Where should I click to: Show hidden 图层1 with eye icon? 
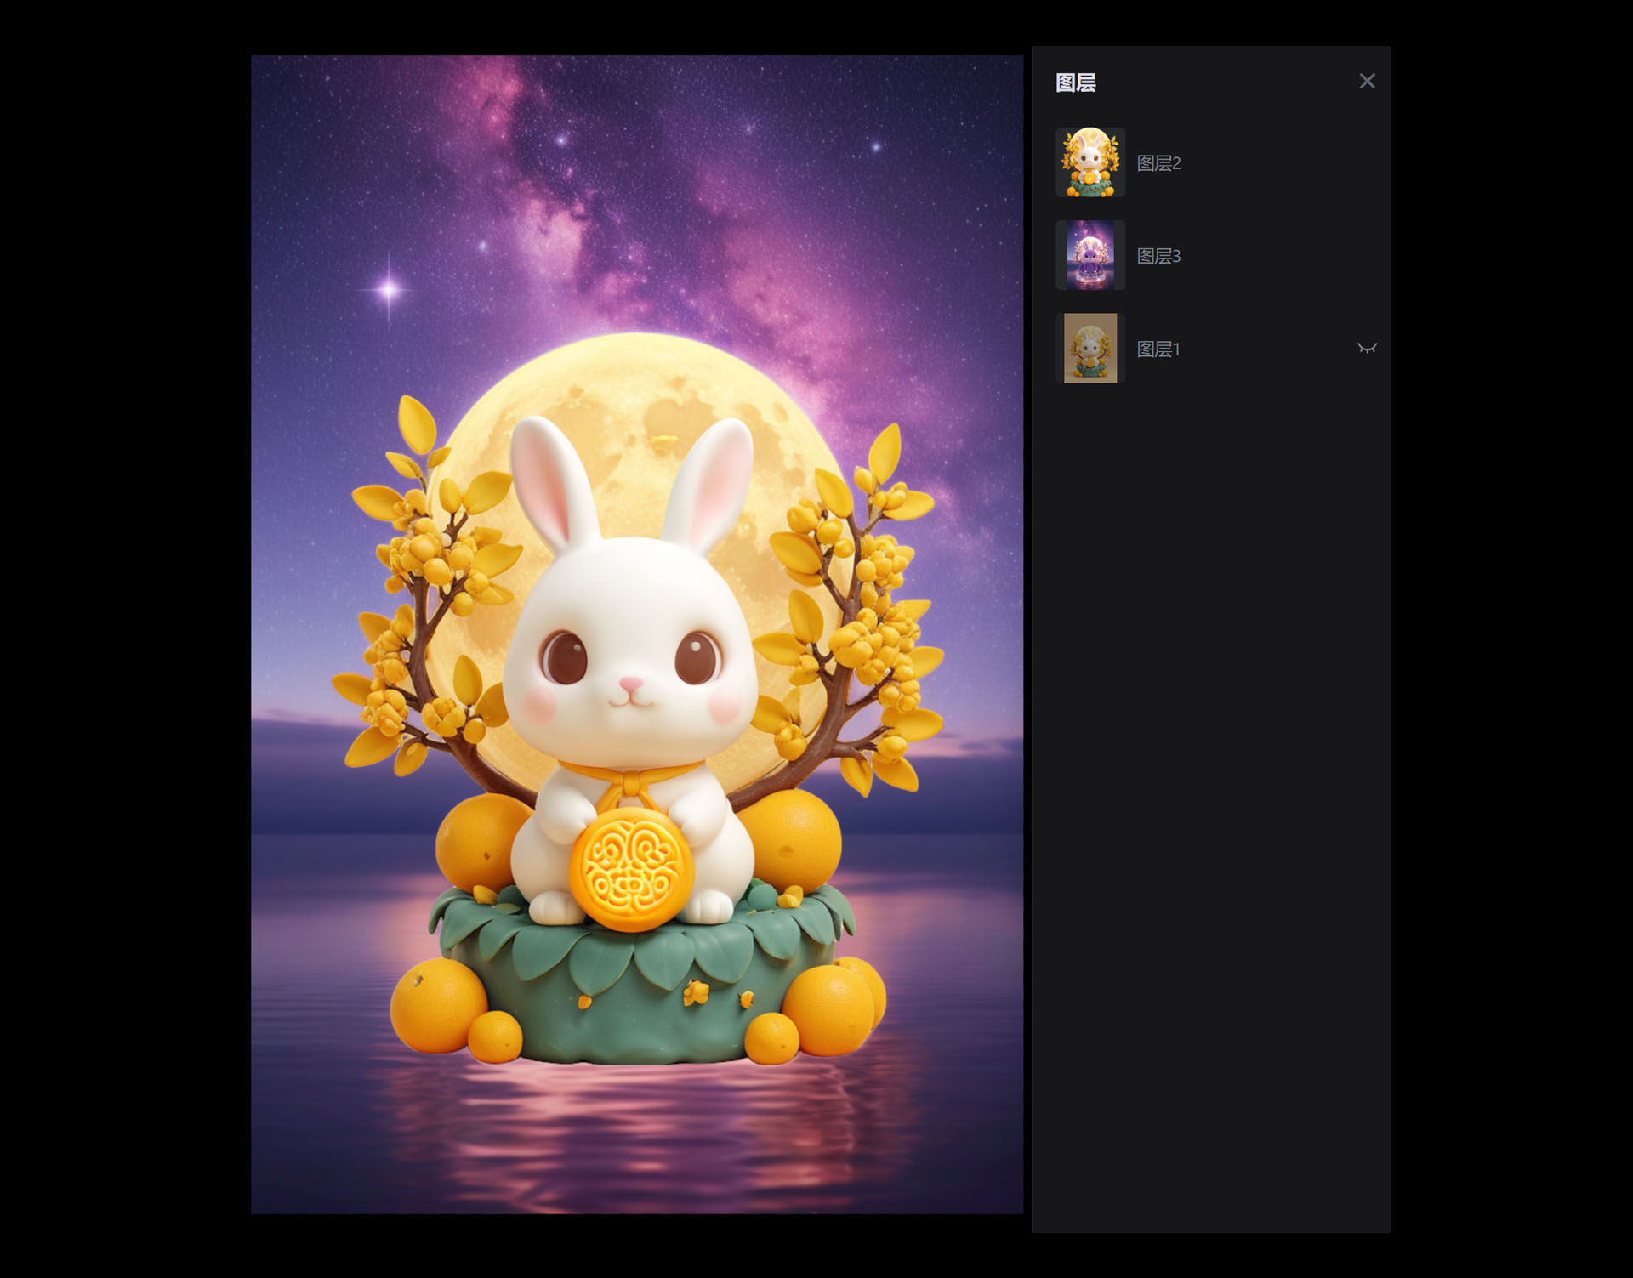click(x=1367, y=349)
